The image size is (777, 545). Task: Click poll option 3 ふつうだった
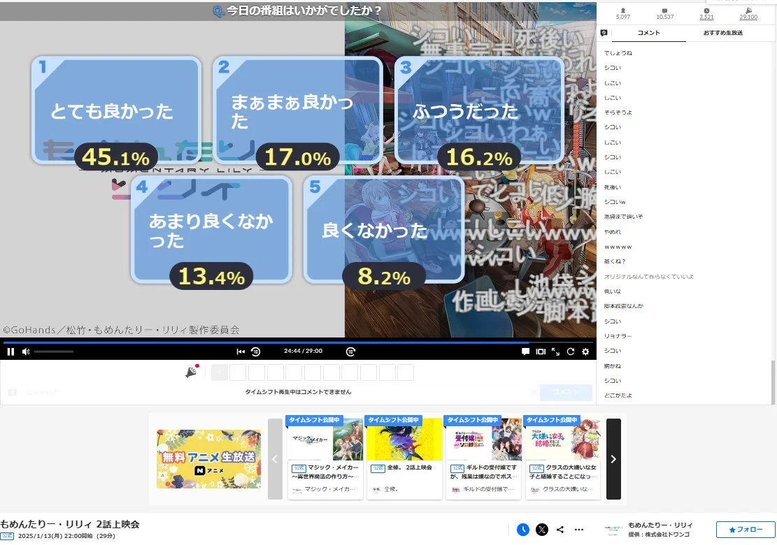480,110
